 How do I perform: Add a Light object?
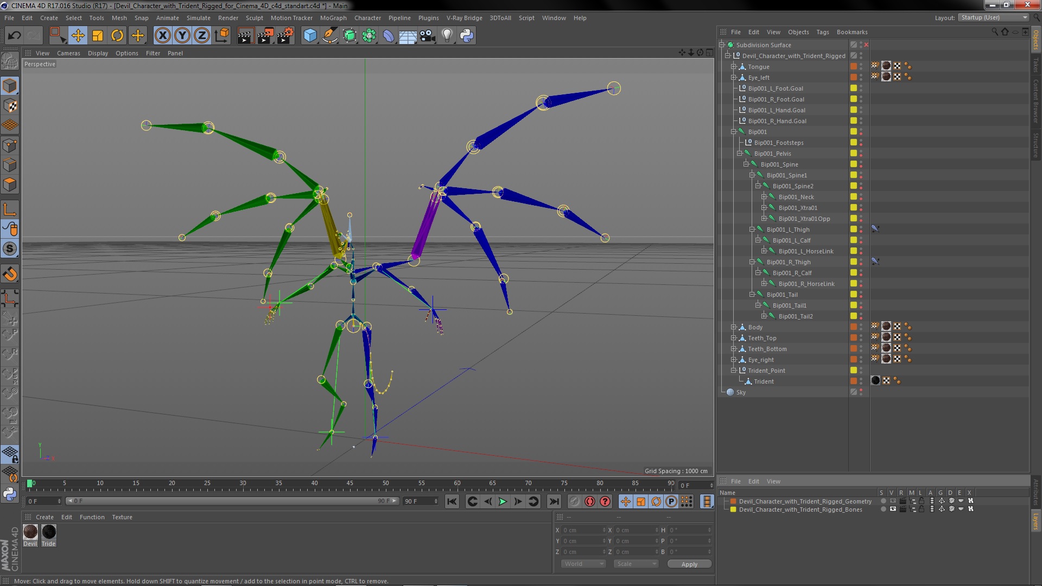(447, 36)
